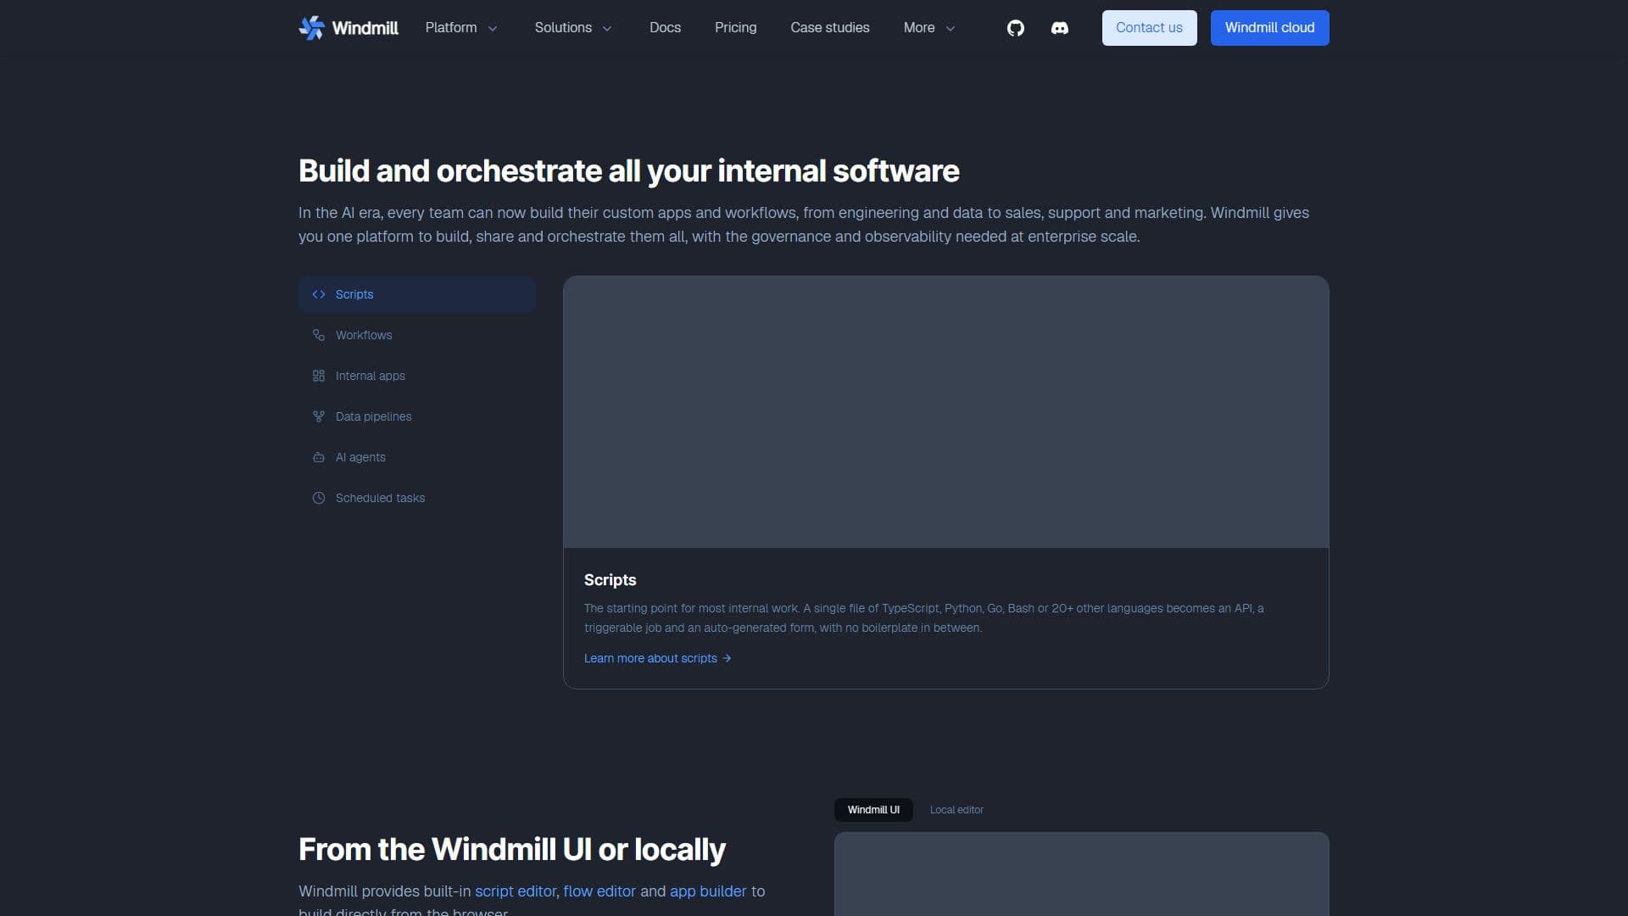Click the Windmill logo icon
Viewport: 1628px width, 916px height.
[x=311, y=28]
